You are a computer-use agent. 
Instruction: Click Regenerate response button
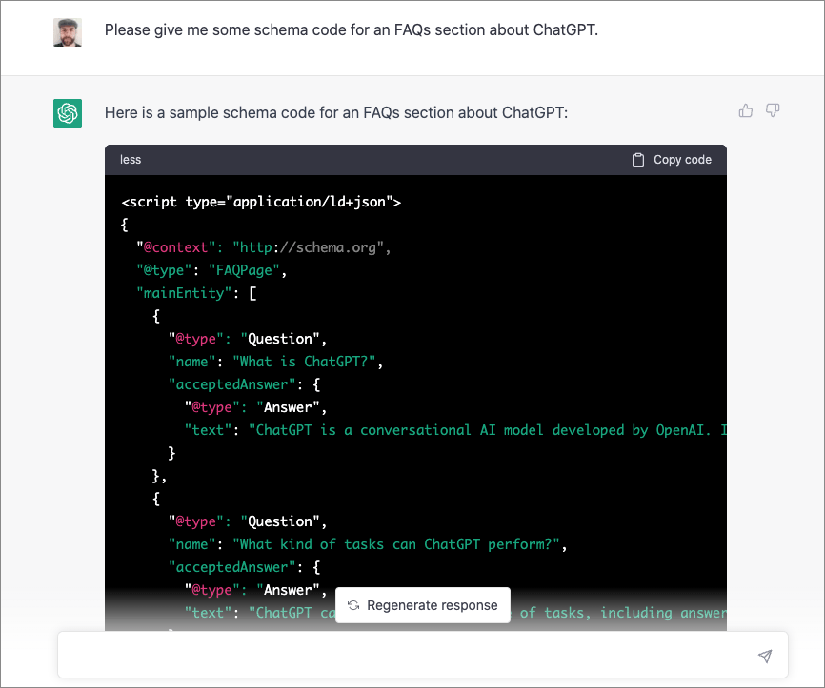423,605
